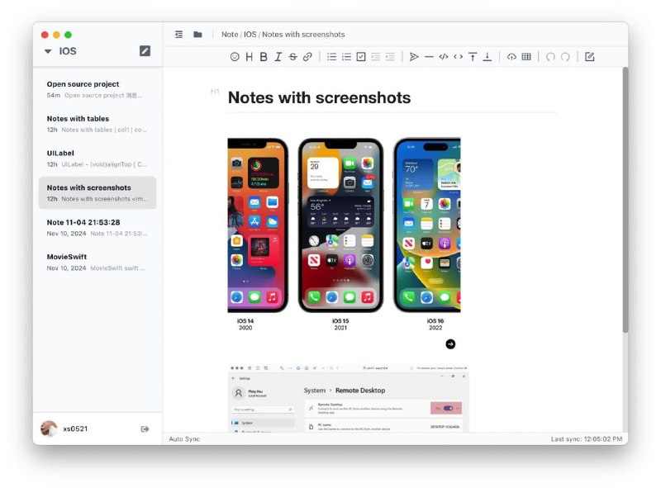Undo the last edit
This screenshot has height=488, width=661.
click(549, 56)
